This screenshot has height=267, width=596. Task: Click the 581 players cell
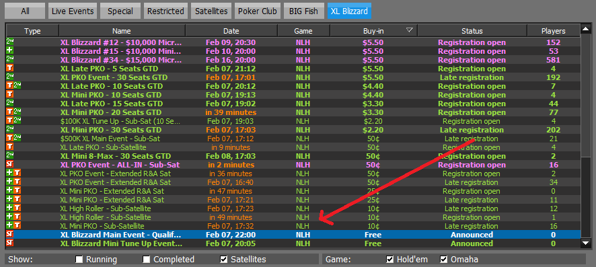pos(554,60)
